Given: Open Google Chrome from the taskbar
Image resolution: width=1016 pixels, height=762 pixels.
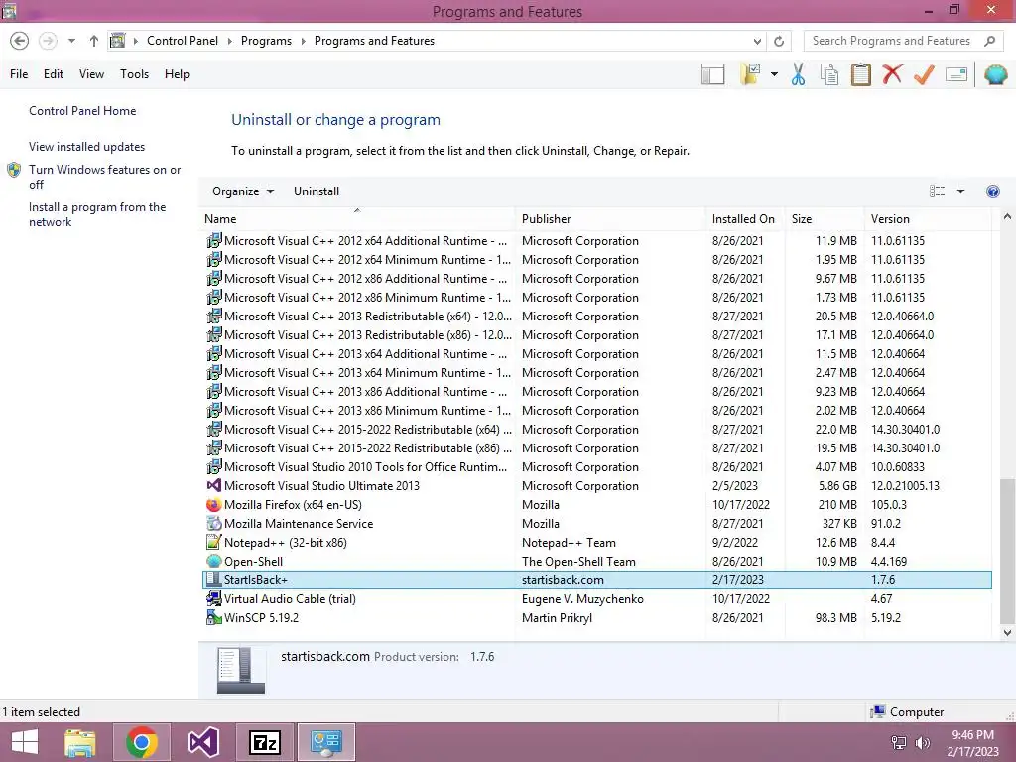Looking at the screenshot, I should pos(142,742).
